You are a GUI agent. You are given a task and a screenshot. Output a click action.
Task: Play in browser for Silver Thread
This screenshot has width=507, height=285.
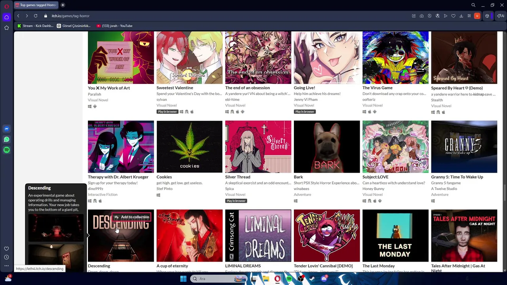(236, 201)
